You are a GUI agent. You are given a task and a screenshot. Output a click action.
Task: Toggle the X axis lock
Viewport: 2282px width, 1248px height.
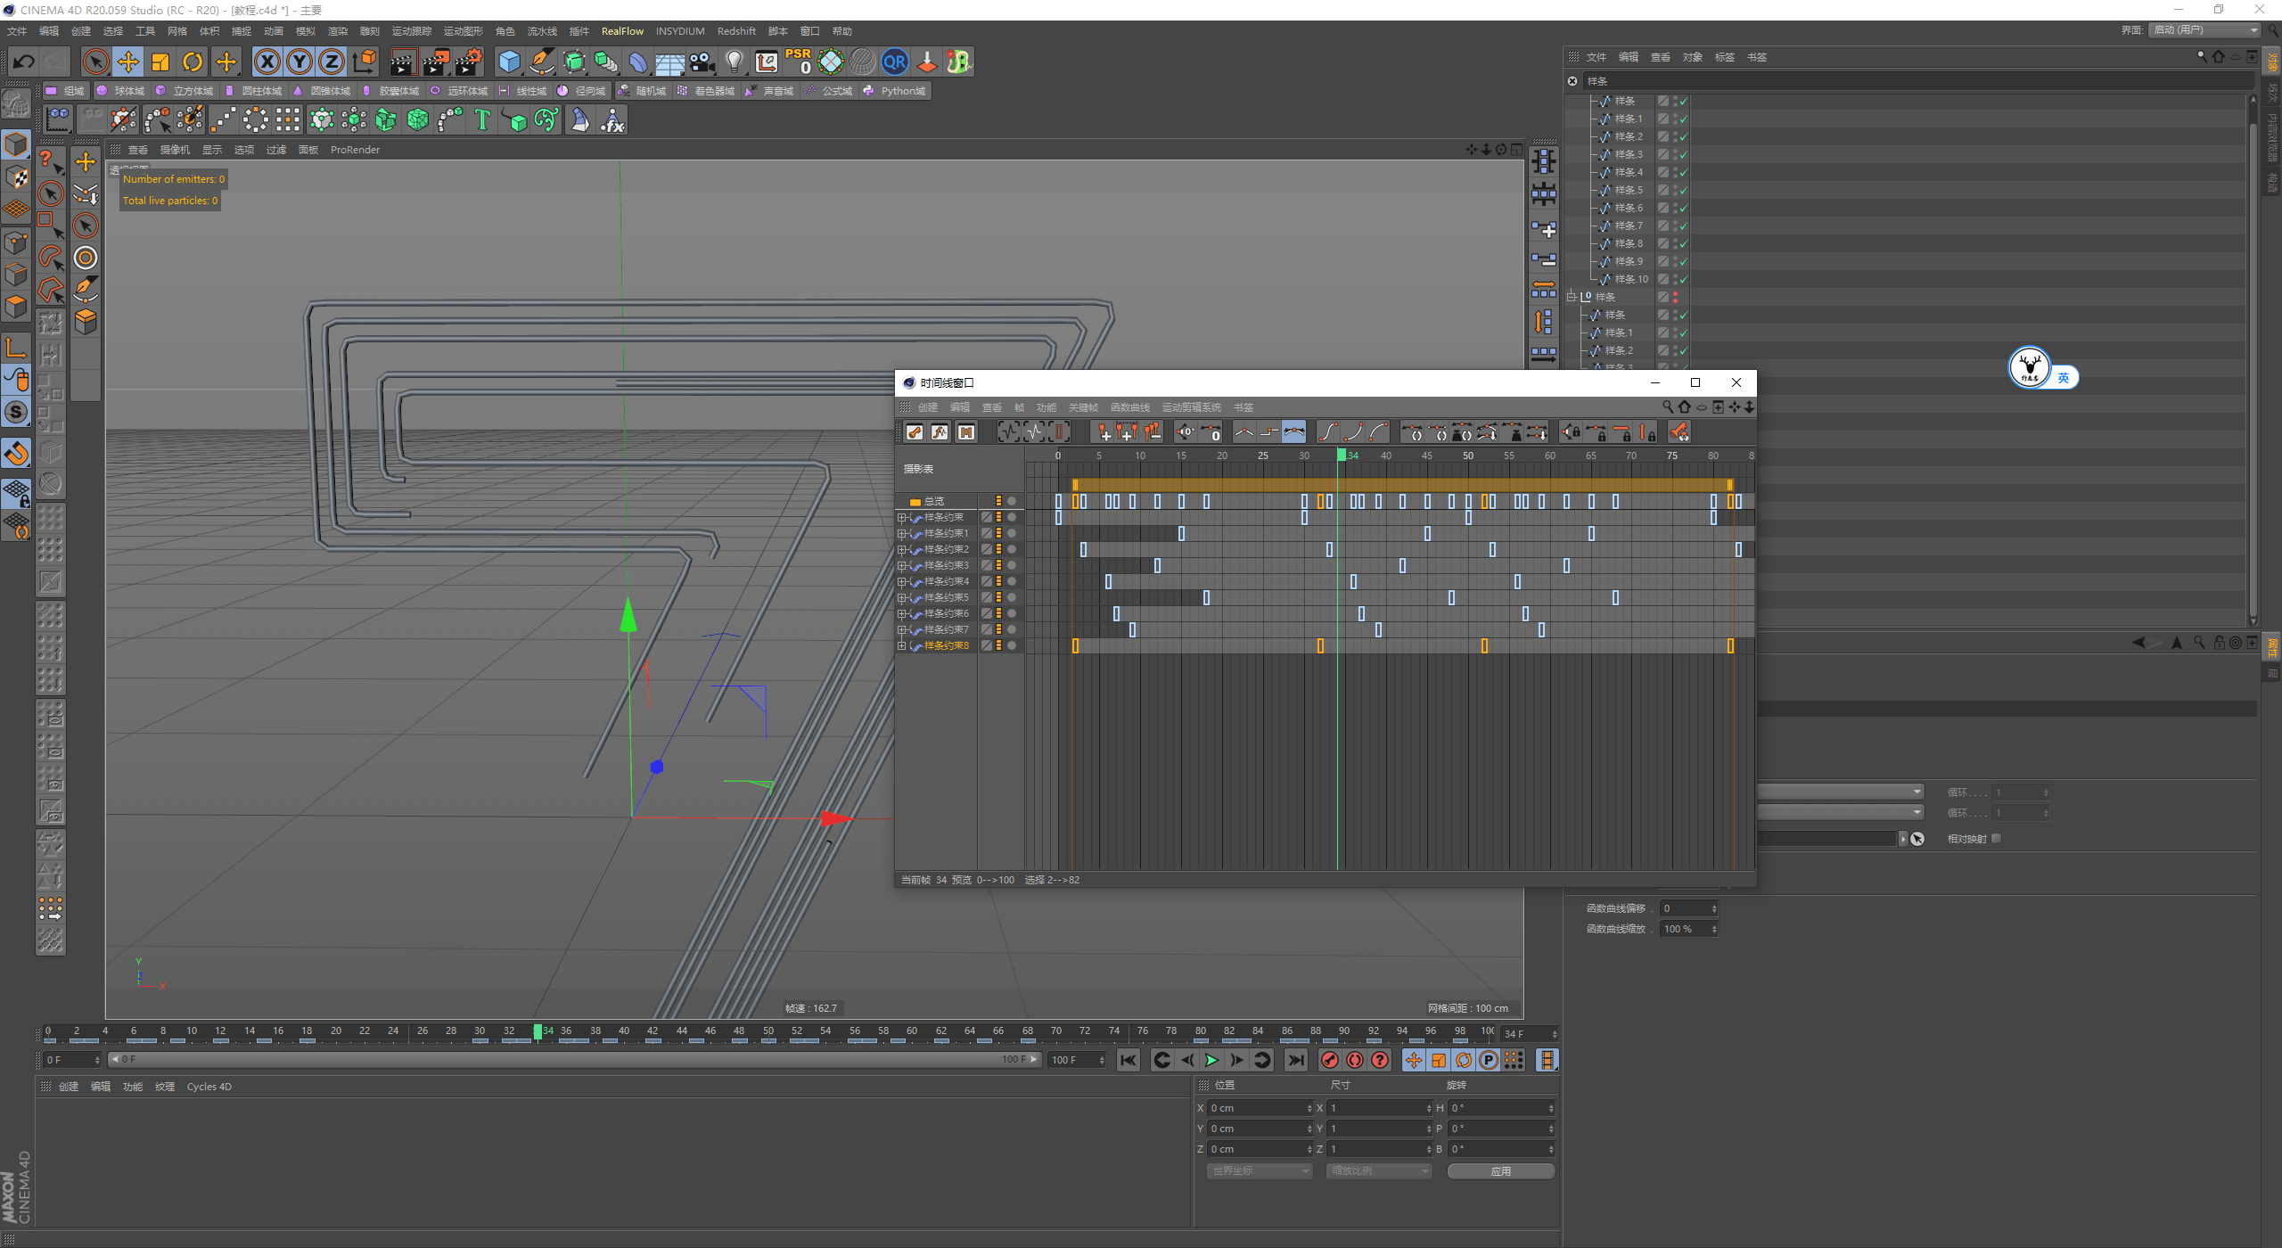pos(267,62)
